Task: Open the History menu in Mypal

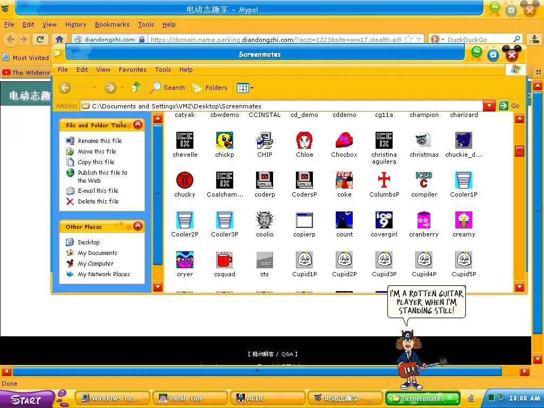Action: (x=75, y=24)
